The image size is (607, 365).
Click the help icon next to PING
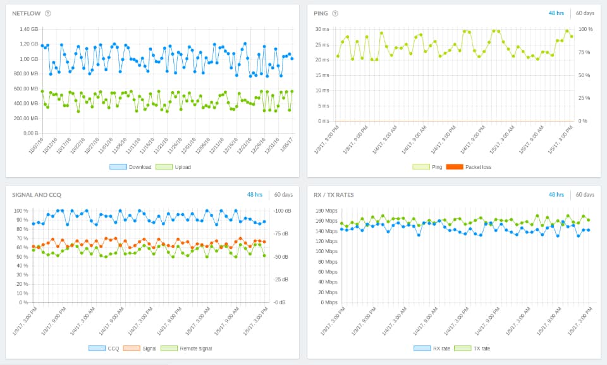tap(335, 13)
